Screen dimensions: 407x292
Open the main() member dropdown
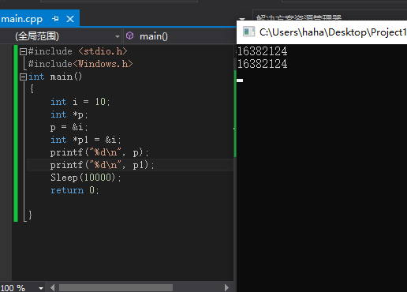(x=180, y=36)
